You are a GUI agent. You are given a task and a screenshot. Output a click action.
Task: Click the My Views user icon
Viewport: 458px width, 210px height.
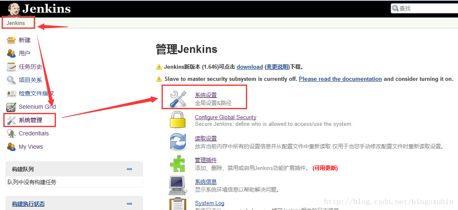pos(11,147)
